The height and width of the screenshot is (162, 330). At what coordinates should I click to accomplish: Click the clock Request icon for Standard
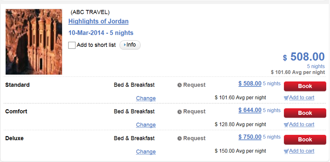[x=179, y=85]
